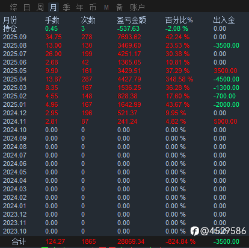Click the 5000.00 deposit value
Viewport: 249px width, 248px height.
(x=226, y=121)
